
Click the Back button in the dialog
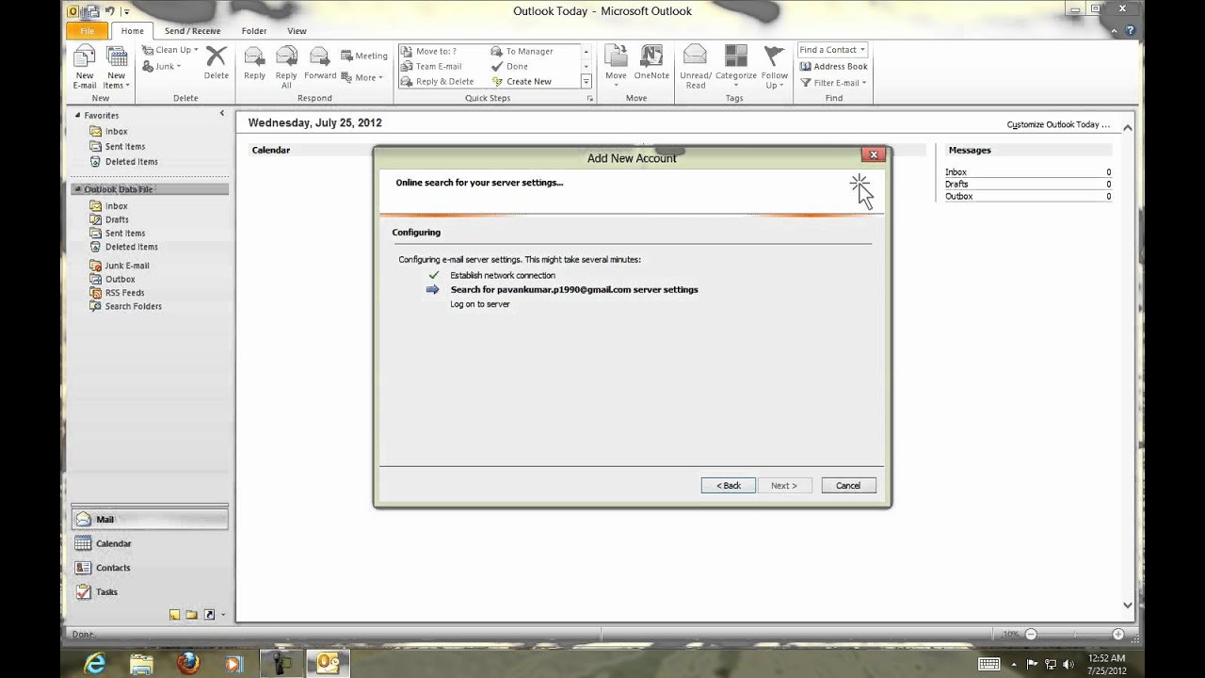pos(728,486)
